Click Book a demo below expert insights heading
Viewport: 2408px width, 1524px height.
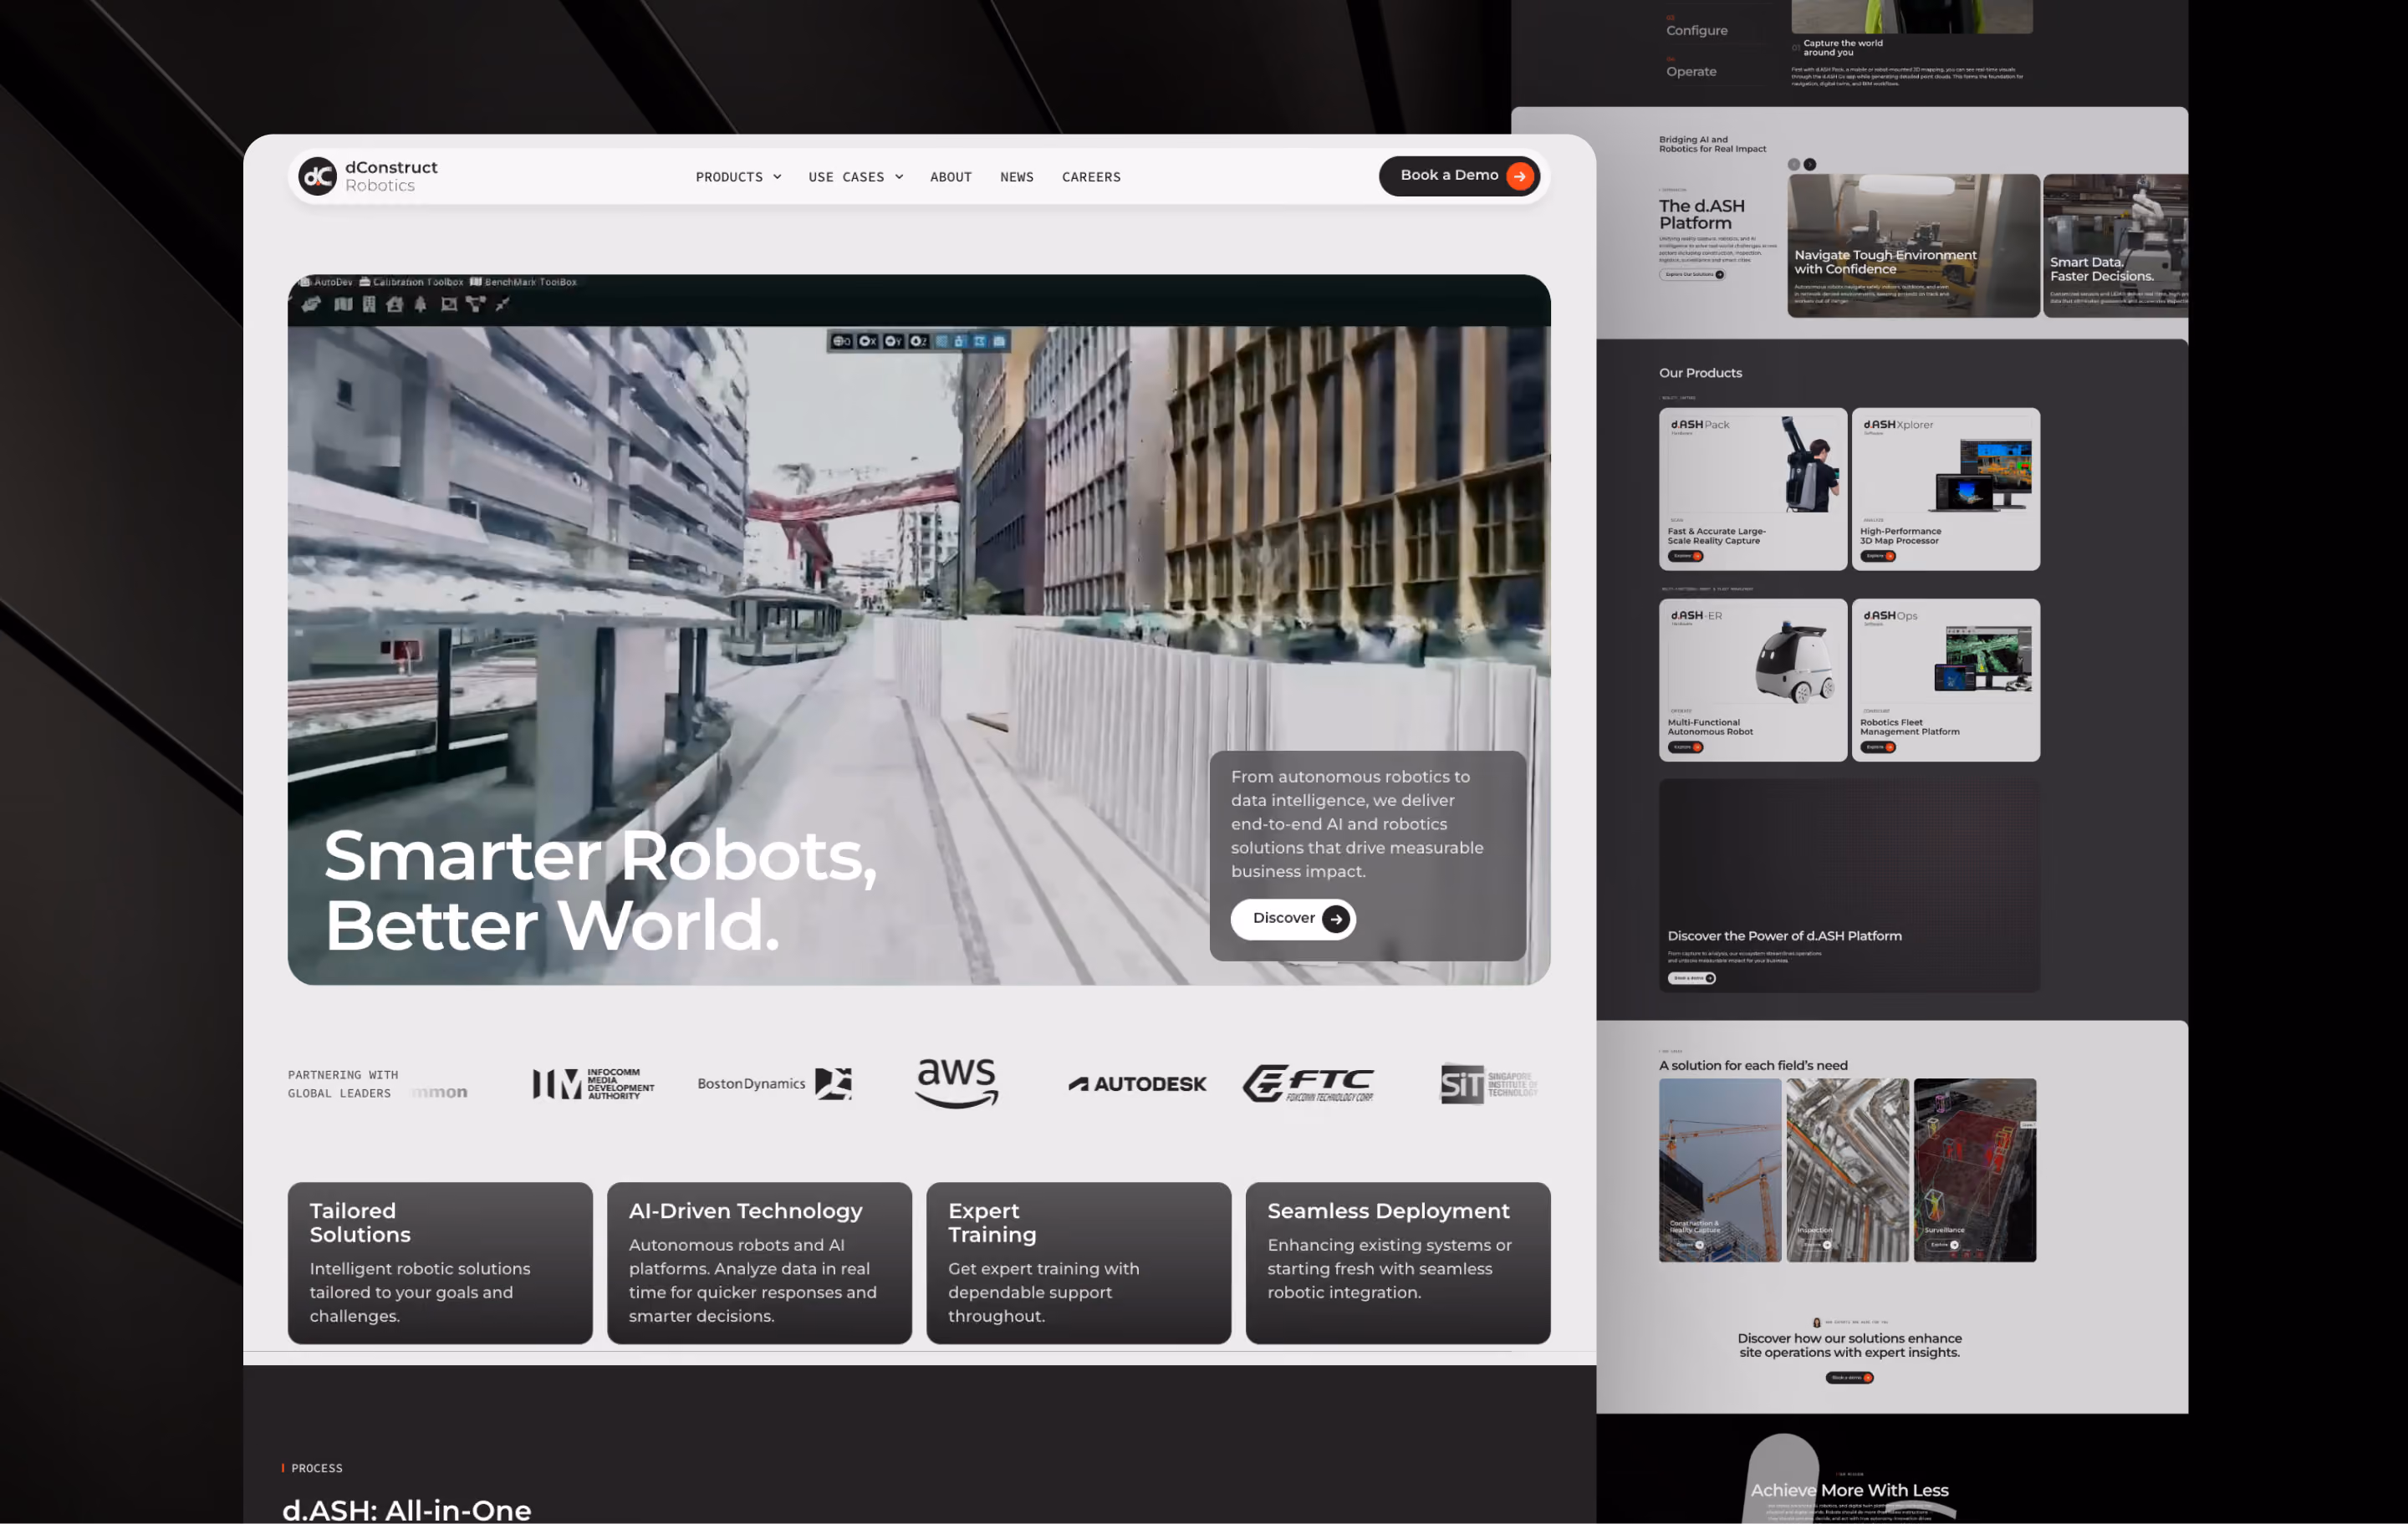pyautogui.click(x=1849, y=1378)
